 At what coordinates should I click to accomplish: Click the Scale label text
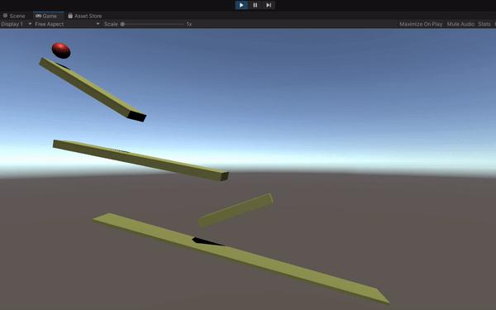[x=111, y=24]
